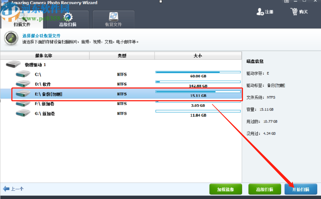Screen dimensions: 321x199
Task: Click the F:\ 新加卷 label
Action: pos(44,104)
